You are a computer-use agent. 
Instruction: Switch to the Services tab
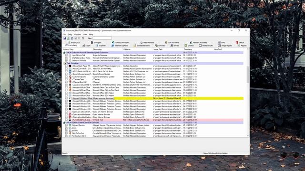click(x=160, y=46)
